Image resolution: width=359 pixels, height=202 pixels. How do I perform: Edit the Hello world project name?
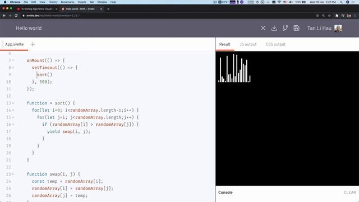(x=29, y=28)
